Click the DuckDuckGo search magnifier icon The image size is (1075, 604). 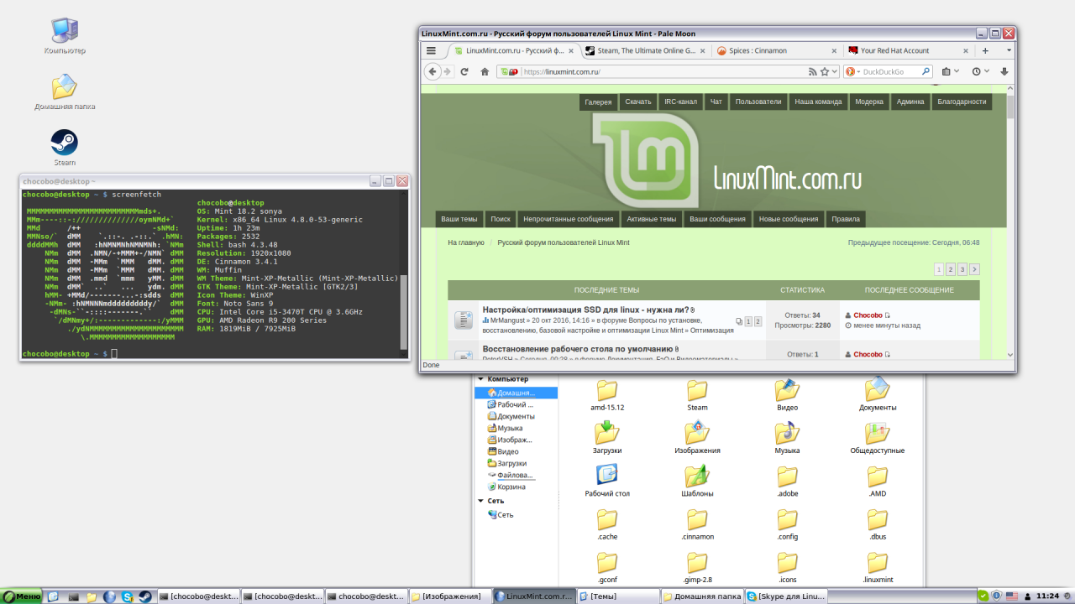926,72
